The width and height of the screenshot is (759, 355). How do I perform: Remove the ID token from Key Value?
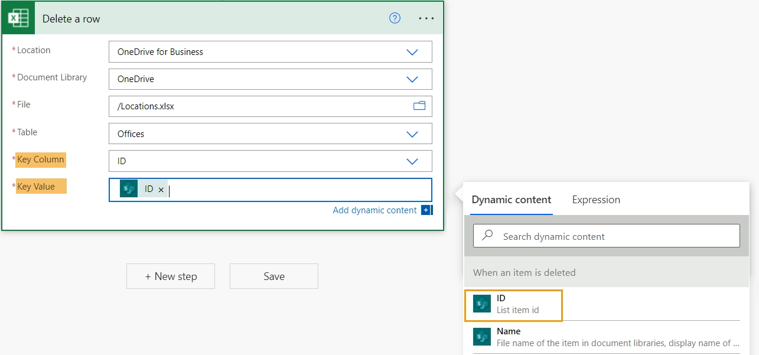point(161,190)
